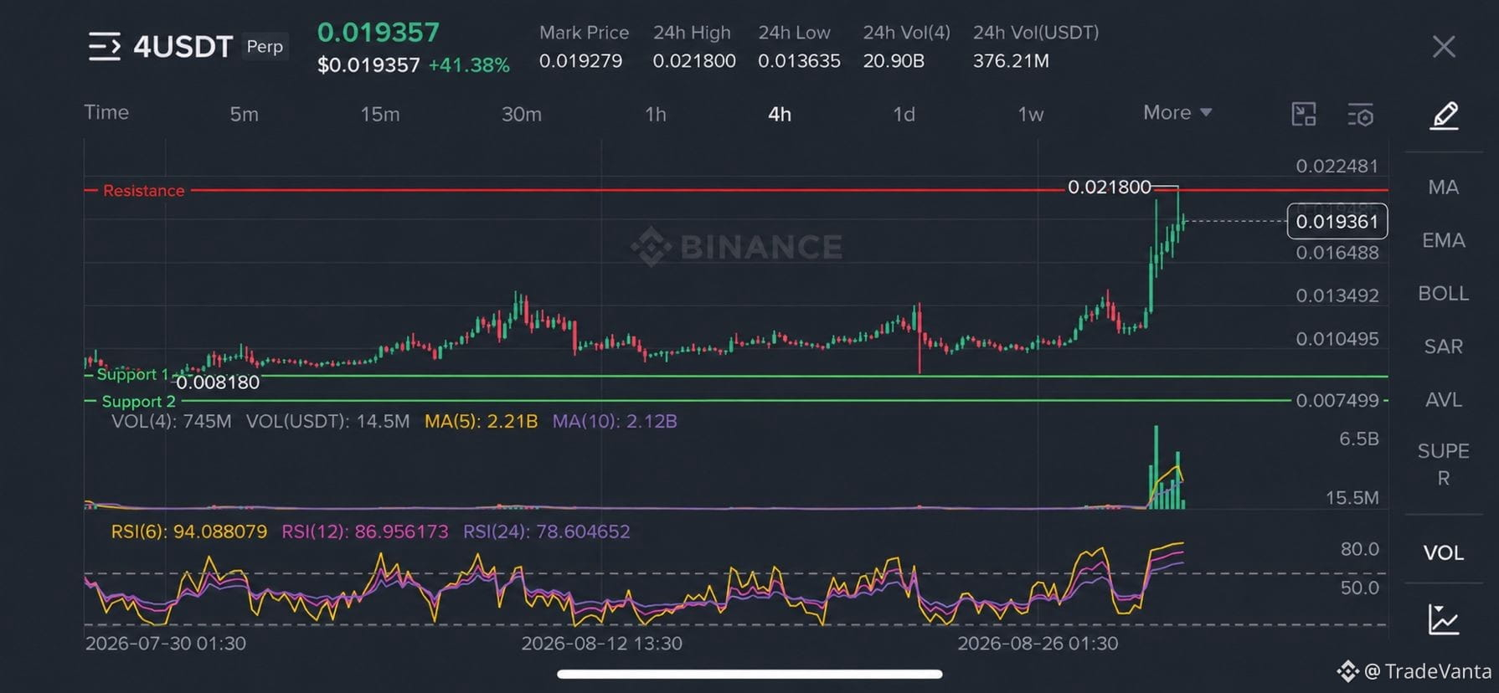Screen dimensions: 1499x693
Task: Click the RSI(12): 86.956173 label
Action: click(x=365, y=531)
